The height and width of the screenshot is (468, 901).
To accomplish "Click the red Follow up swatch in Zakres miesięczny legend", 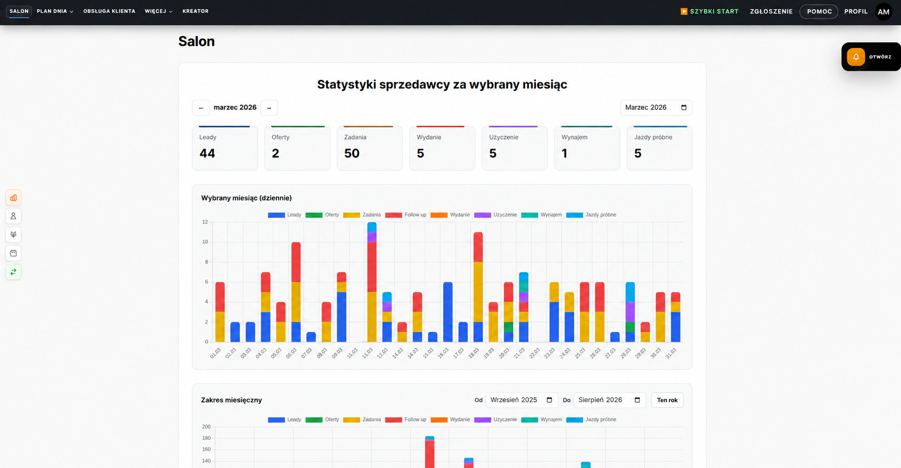I will (x=394, y=420).
